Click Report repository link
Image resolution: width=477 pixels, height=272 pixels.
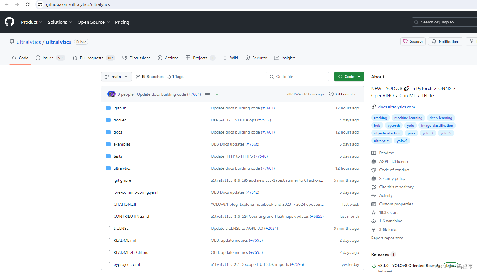(x=387, y=238)
